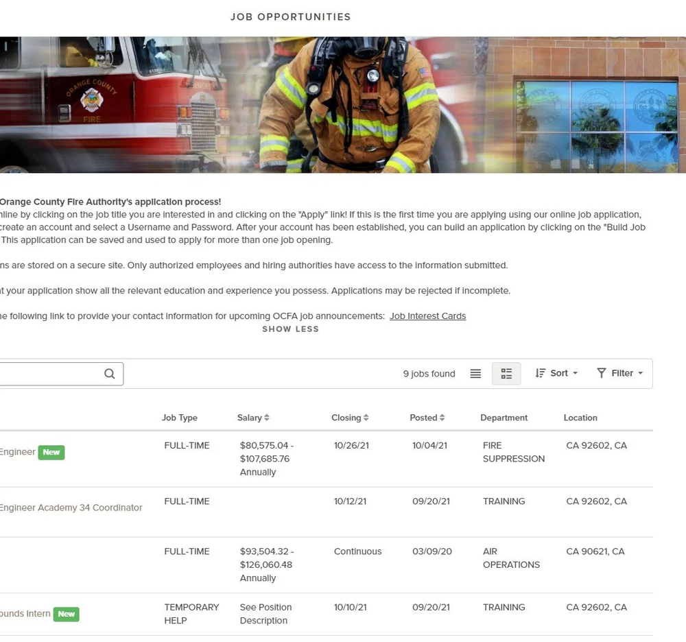Viewport: 686px width, 642px height.
Task: Click the Closing column sort arrows icon
Action: pos(366,417)
